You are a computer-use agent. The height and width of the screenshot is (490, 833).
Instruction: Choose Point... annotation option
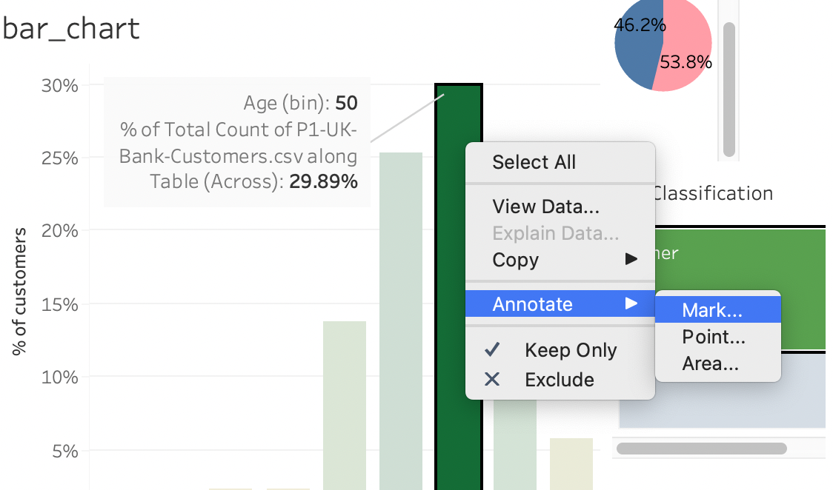click(x=713, y=338)
